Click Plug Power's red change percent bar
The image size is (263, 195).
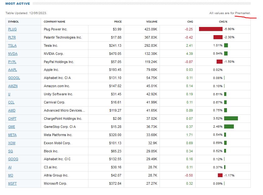point(210,29)
